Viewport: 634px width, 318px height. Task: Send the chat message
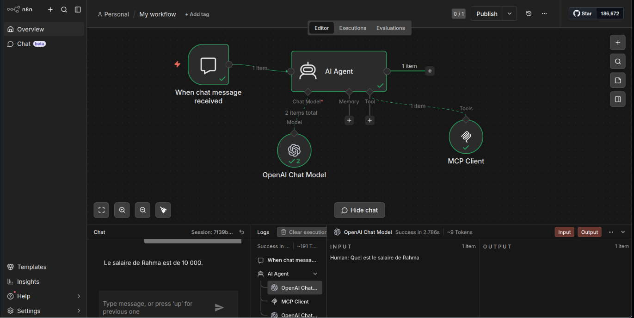pyautogui.click(x=219, y=307)
